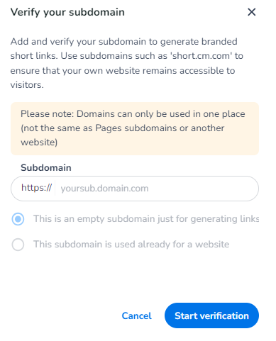Click the yoursub.domain.com placeholder text
Image resolution: width=276 pixels, height=341 pixels.
tap(104, 189)
